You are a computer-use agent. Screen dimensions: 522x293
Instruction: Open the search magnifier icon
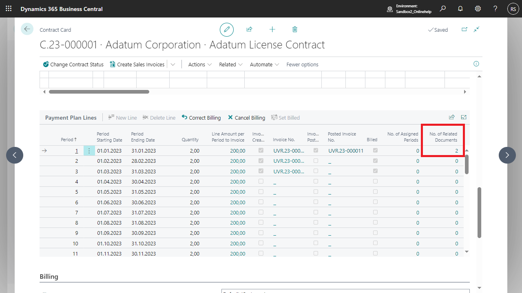tap(443, 9)
